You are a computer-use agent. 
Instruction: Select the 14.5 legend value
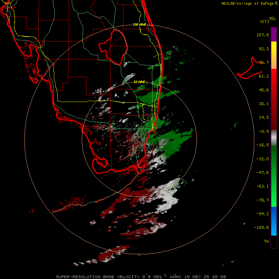[264, 117]
